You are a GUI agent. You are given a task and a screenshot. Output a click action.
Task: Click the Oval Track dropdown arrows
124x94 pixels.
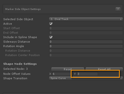click(121, 19)
